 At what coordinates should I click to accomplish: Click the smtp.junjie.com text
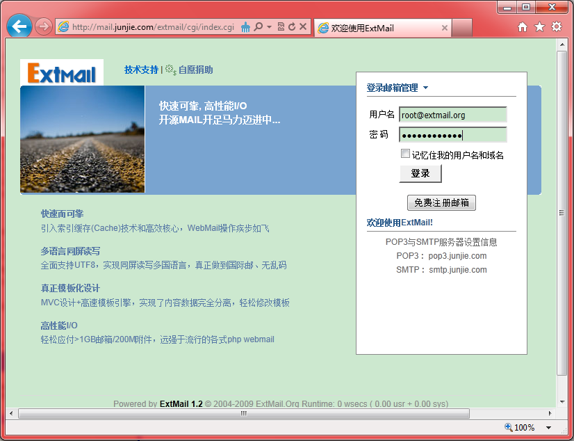458,270
